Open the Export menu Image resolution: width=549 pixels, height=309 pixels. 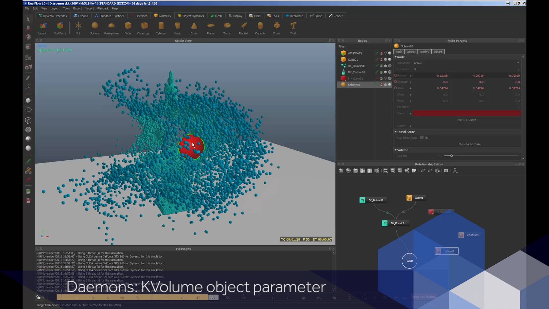[77, 9]
